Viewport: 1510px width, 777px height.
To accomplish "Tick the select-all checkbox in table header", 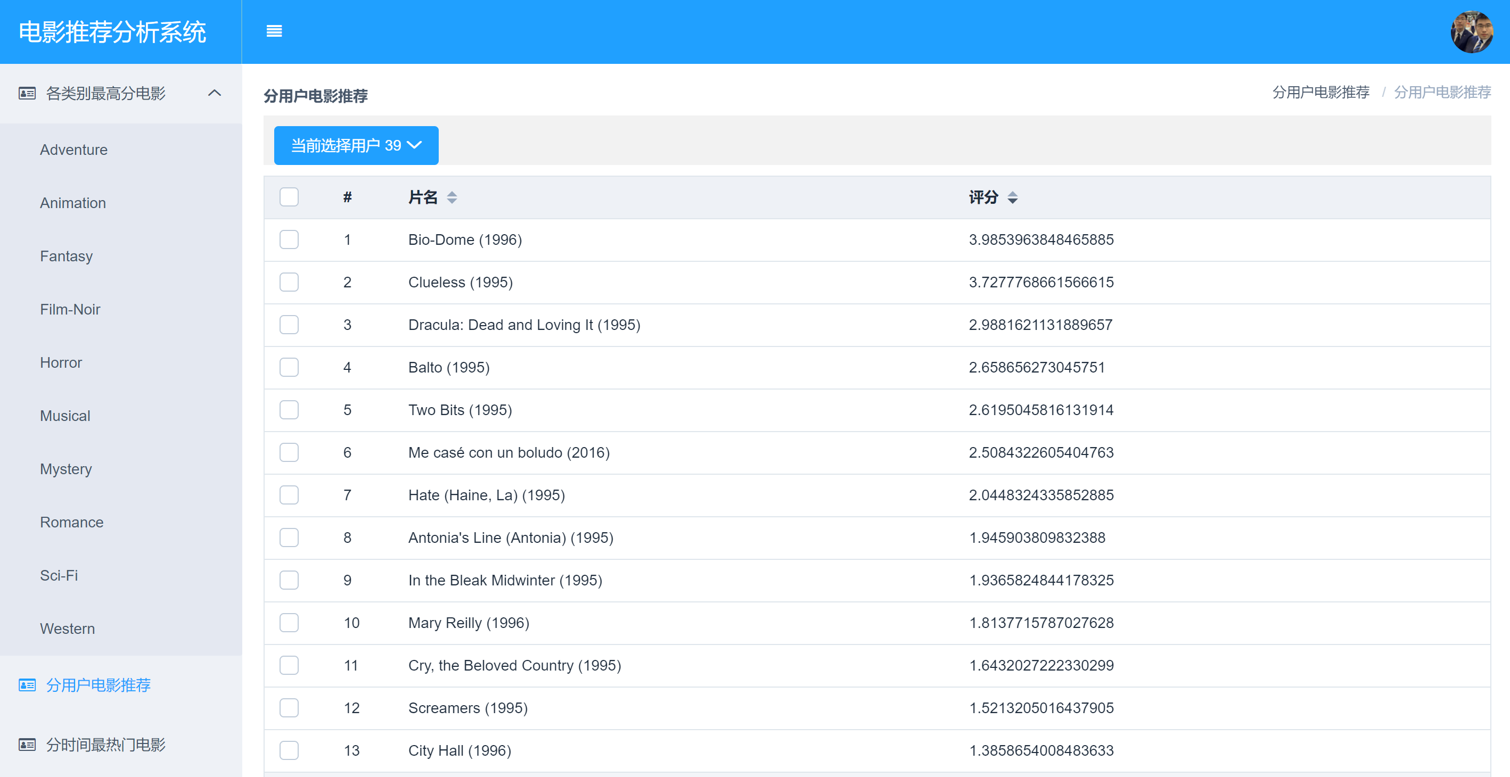I will [289, 197].
